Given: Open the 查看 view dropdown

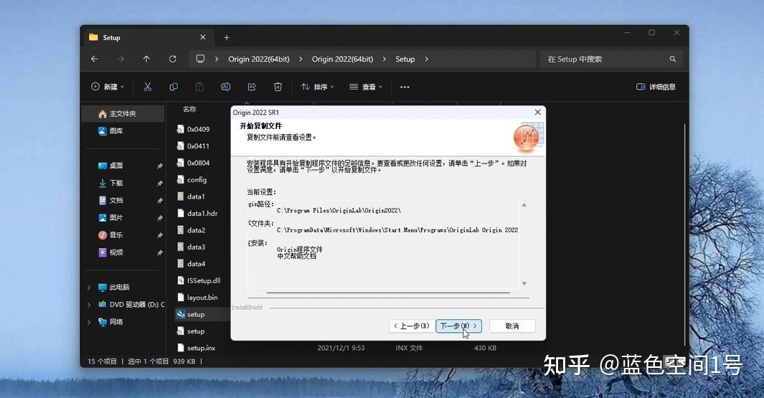Looking at the screenshot, I should pyautogui.click(x=366, y=87).
